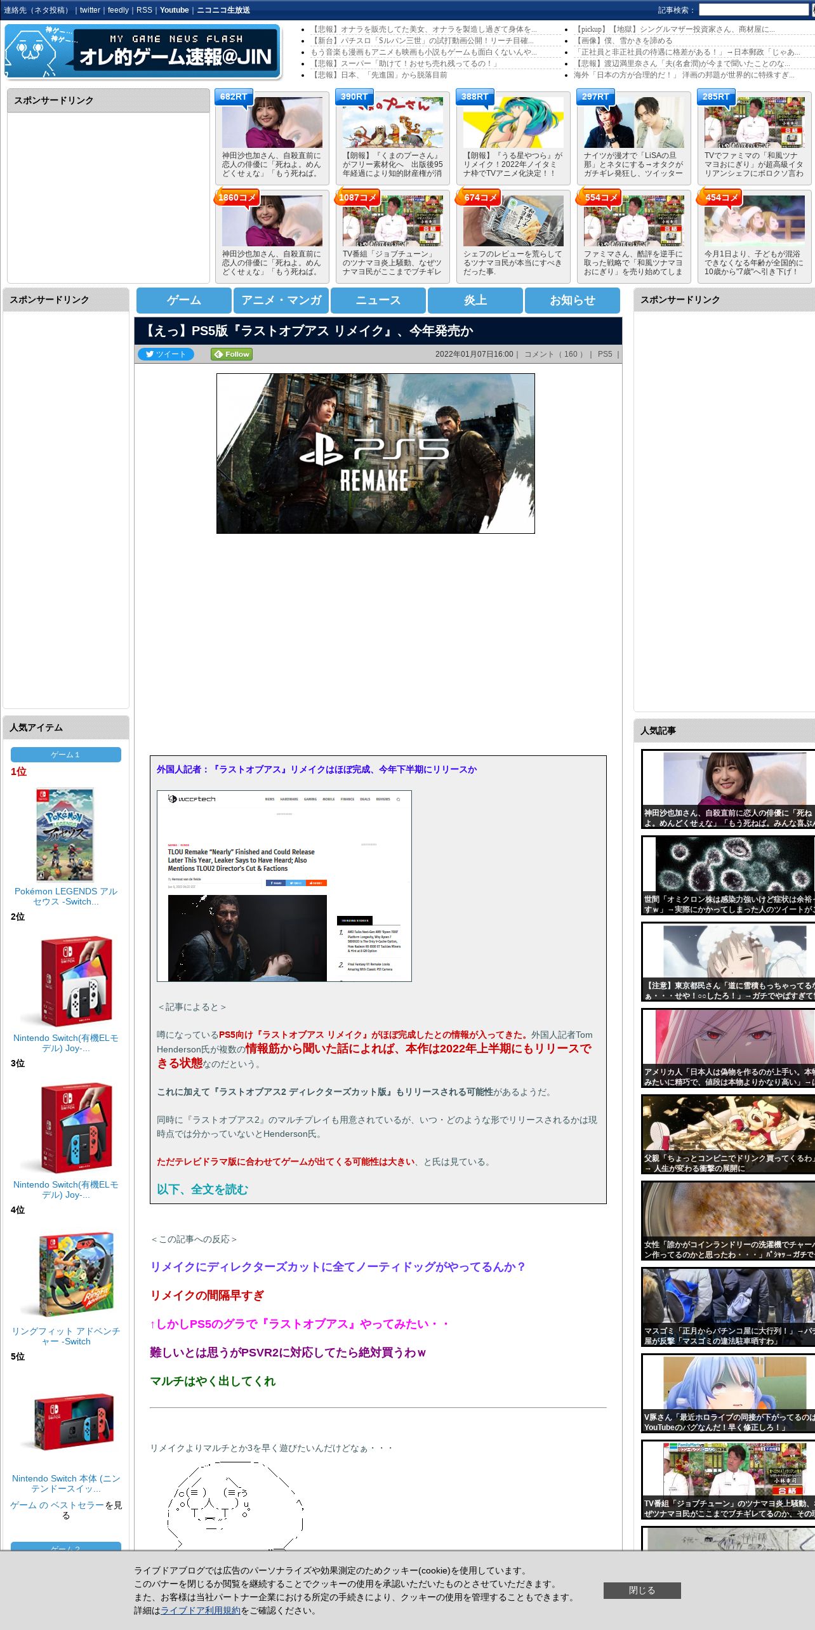Switch to the ニュース tab
Screen dimensions: 815x1630
pyautogui.click(x=378, y=300)
